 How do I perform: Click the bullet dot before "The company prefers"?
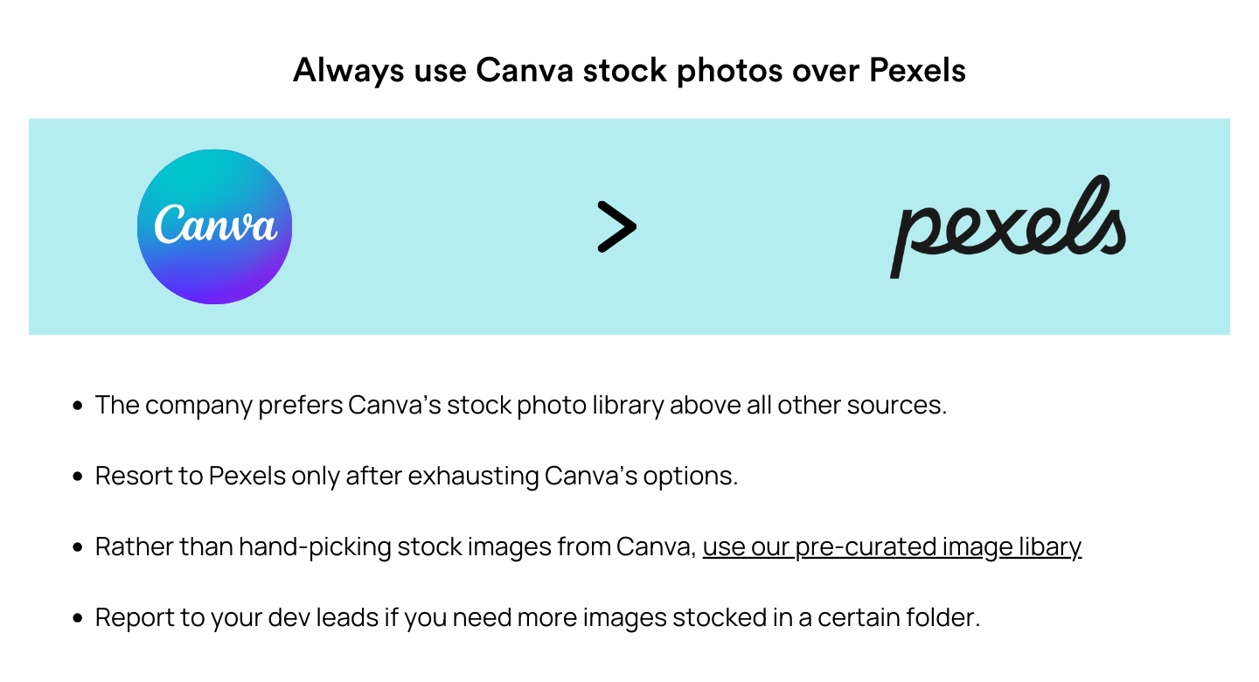coord(78,406)
